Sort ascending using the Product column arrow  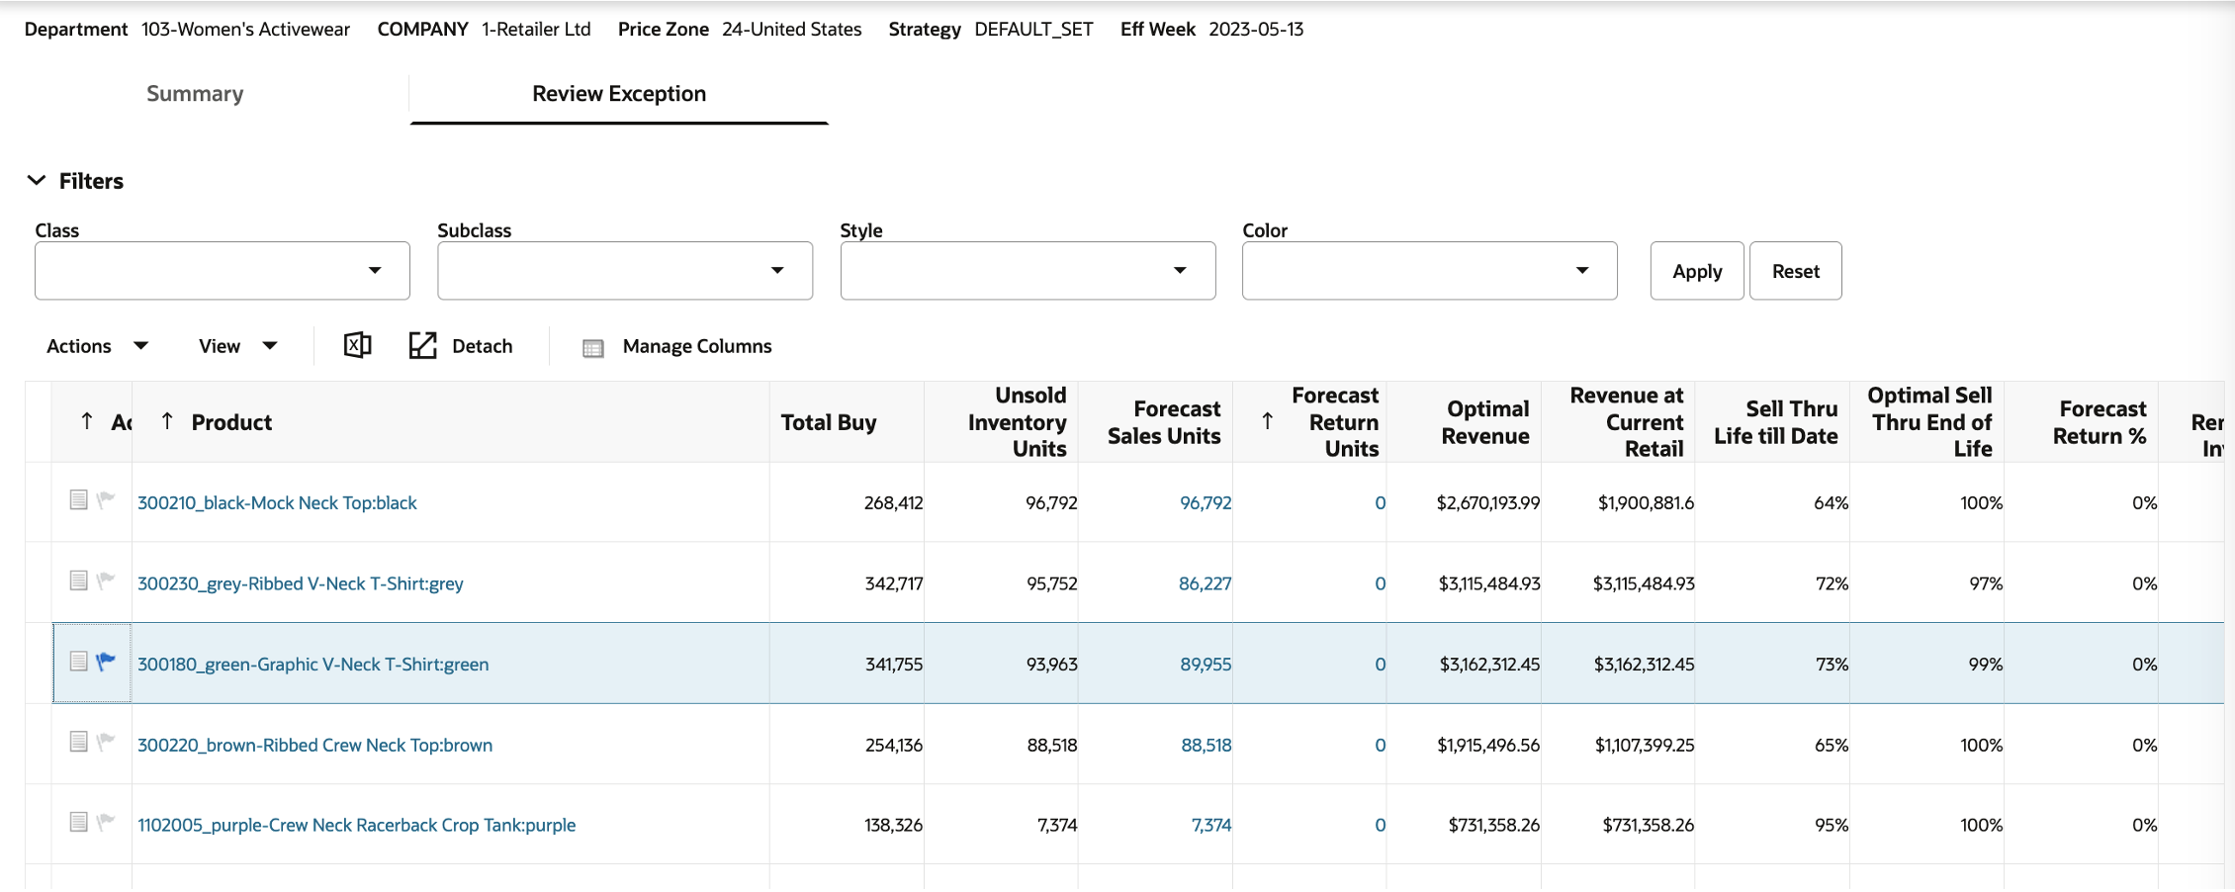[167, 421]
